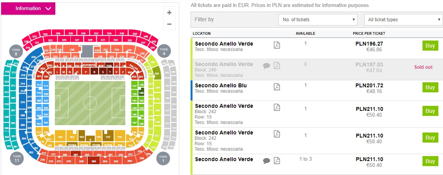
Task: Buy the Secondo Anello Blu ticket
Action: click(430, 87)
